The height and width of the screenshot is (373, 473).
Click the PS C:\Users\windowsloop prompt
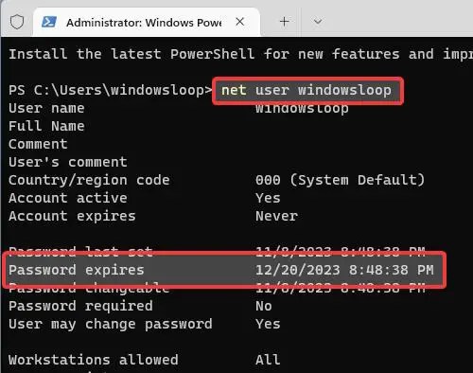pos(110,90)
